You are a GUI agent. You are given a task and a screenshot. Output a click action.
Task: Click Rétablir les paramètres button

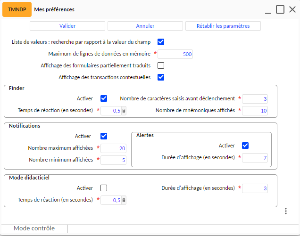point(223,26)
